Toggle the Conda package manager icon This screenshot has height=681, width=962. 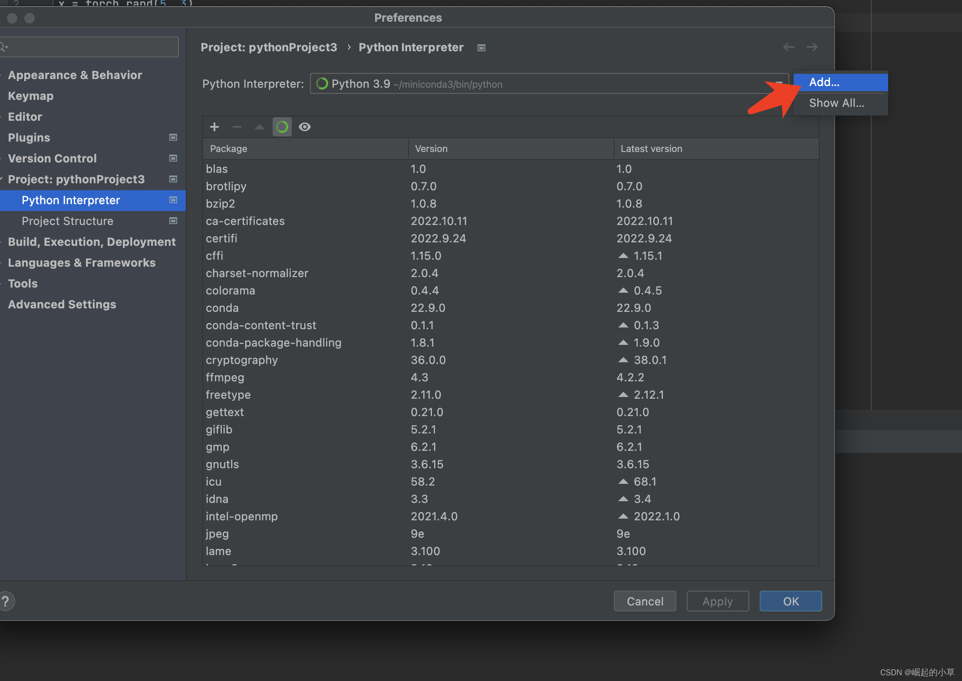282,127
